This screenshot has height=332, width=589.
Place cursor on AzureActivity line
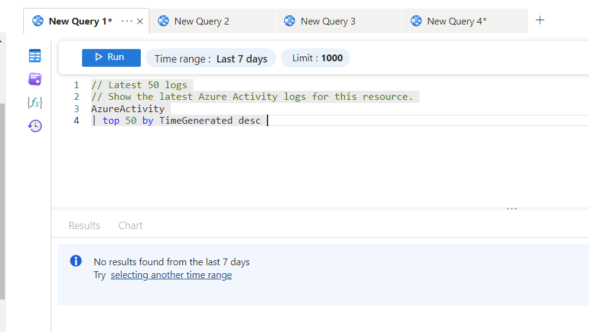(x=128, y=108)
